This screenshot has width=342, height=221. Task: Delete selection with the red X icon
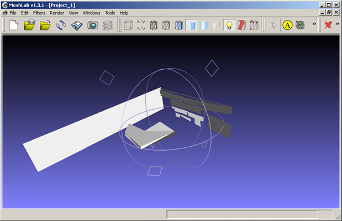pyautogui.click(x=328, y=25)
